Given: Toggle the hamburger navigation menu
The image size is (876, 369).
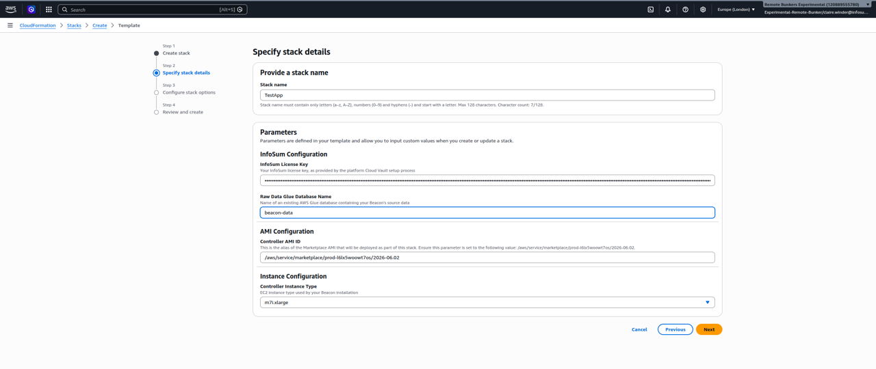Looking at the screenshot, I should (10, 25).
